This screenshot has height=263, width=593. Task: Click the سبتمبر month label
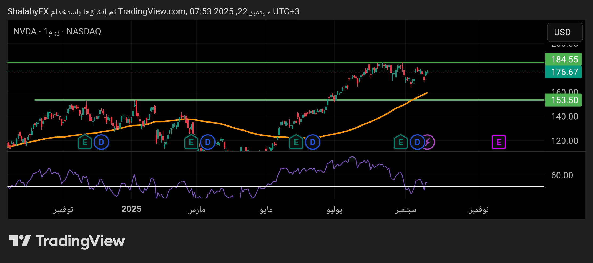405,210
